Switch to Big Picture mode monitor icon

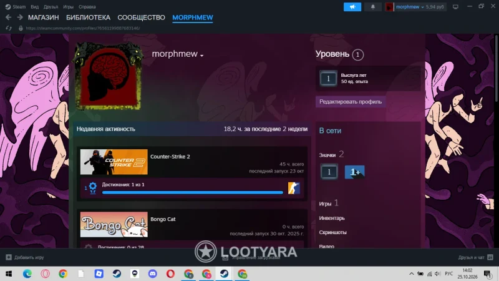pyautogui.click(x=455, y=7)
